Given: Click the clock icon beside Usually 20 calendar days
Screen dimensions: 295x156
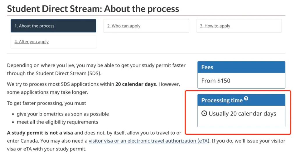Looking at the screenshot, I should tap(204, 113).
